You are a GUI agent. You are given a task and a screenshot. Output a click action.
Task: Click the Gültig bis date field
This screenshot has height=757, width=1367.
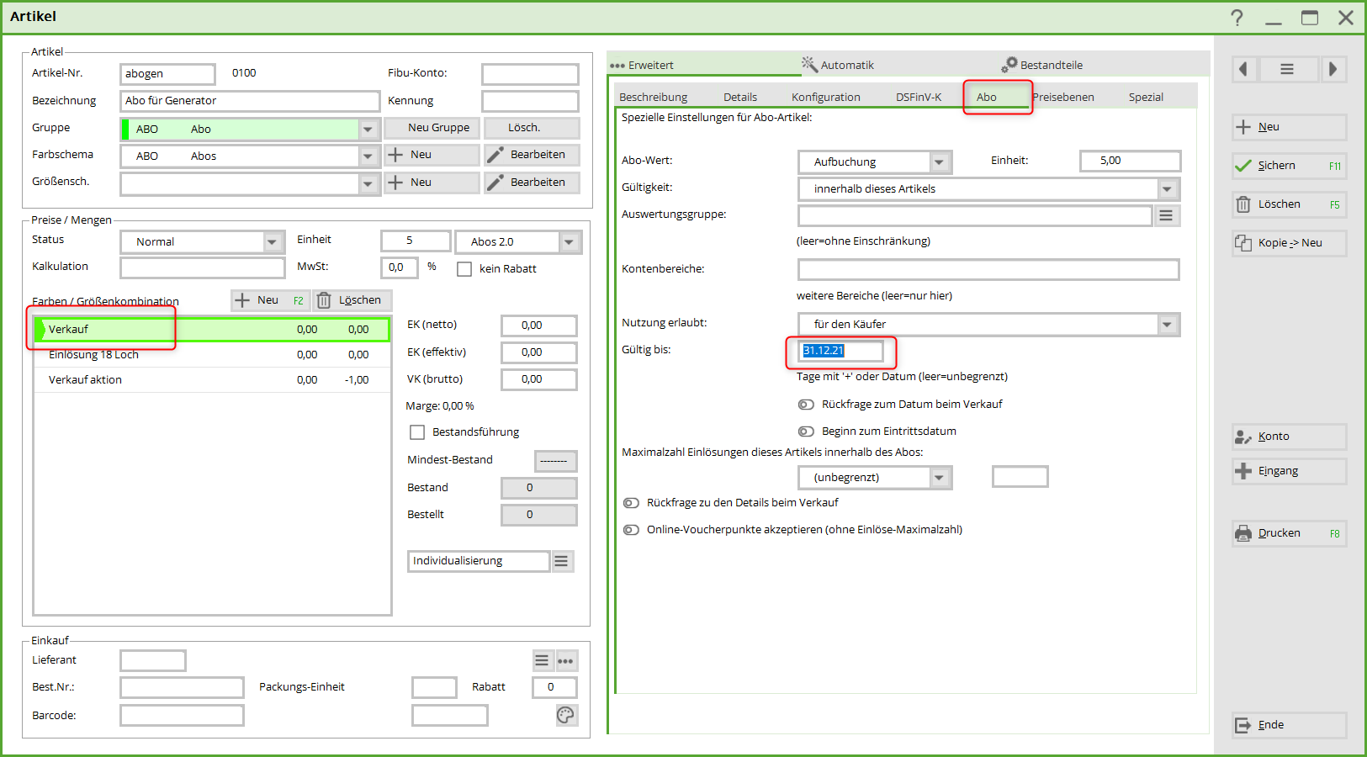[x=840, y=351]
